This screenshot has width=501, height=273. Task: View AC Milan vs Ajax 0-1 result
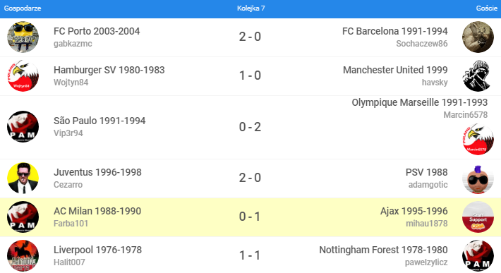(250, 217)
